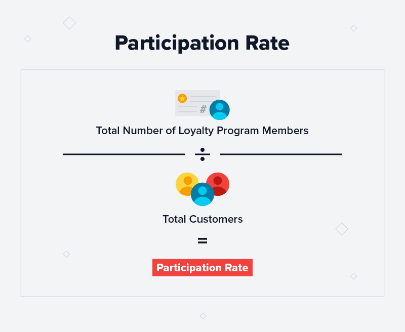Click the blue customer avatar in front
This screenshot has width=405, height=332.
pyautogui.click(x=202, y=194)
